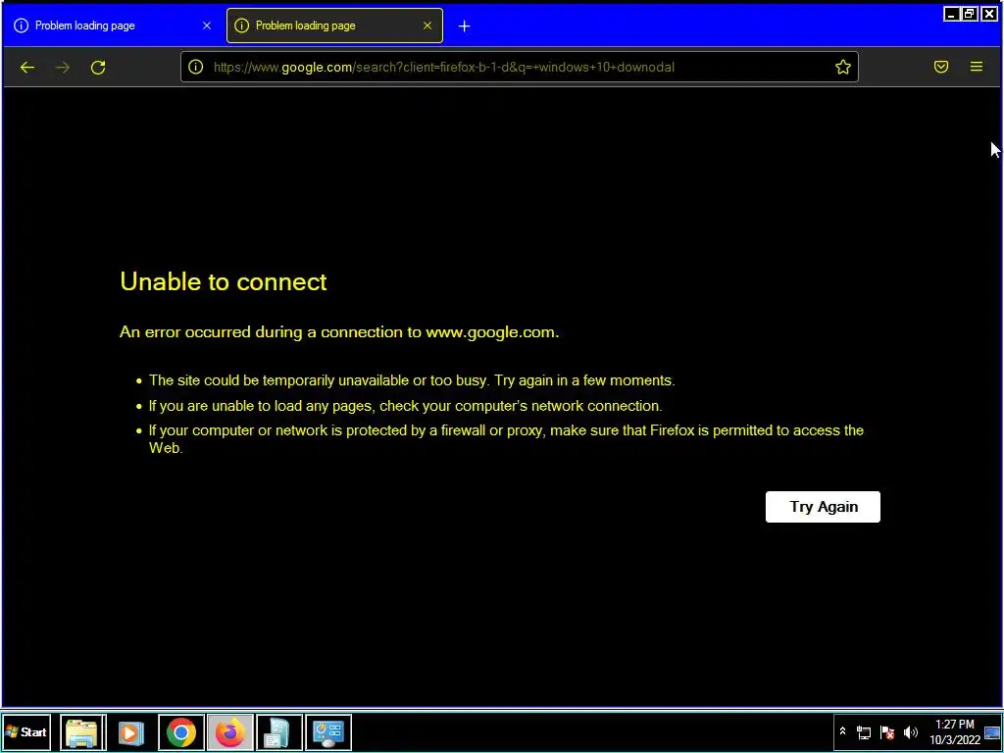Launch Windows Media Player from taskbar
Viewport: 1004px width, 753px height.
[x=130, y=731]
